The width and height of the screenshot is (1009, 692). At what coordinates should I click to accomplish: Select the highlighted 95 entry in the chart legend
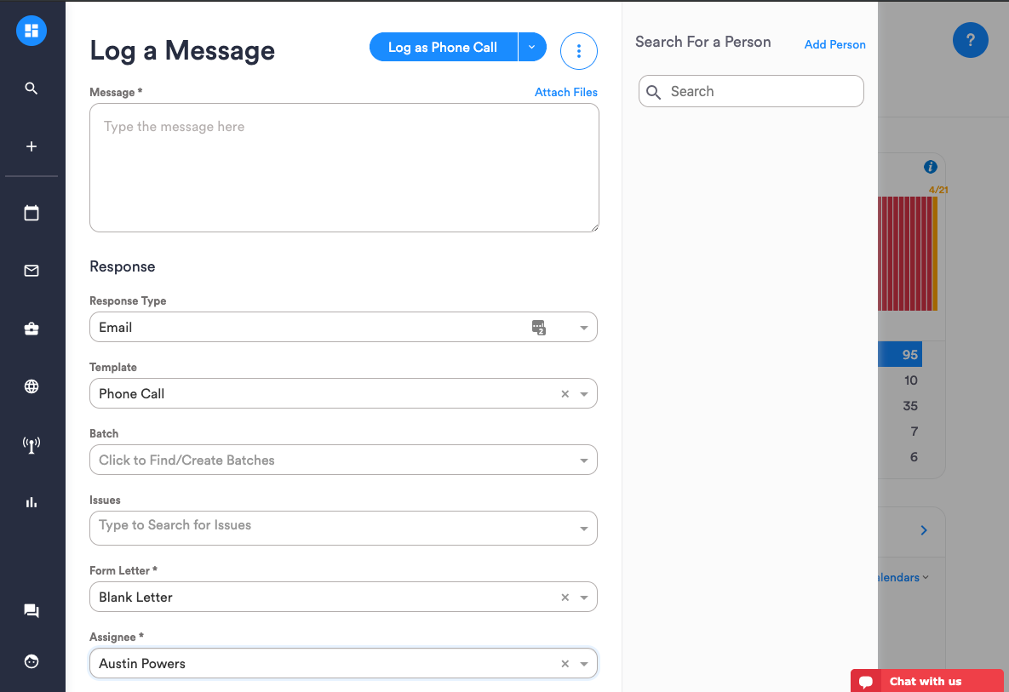[x=908, y=353]
